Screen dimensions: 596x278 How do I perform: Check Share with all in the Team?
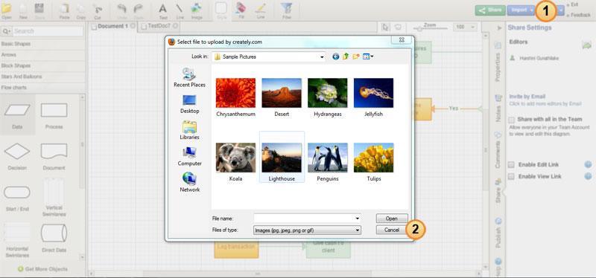point(512,120)
